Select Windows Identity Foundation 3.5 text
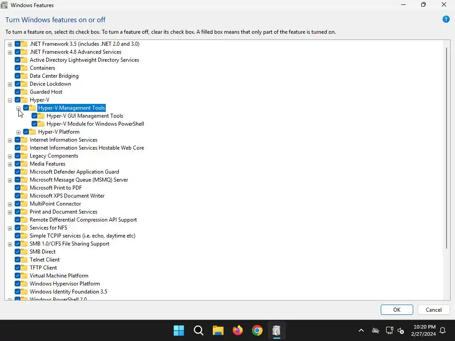Screen dimensions: 455x341 (68, 292)
